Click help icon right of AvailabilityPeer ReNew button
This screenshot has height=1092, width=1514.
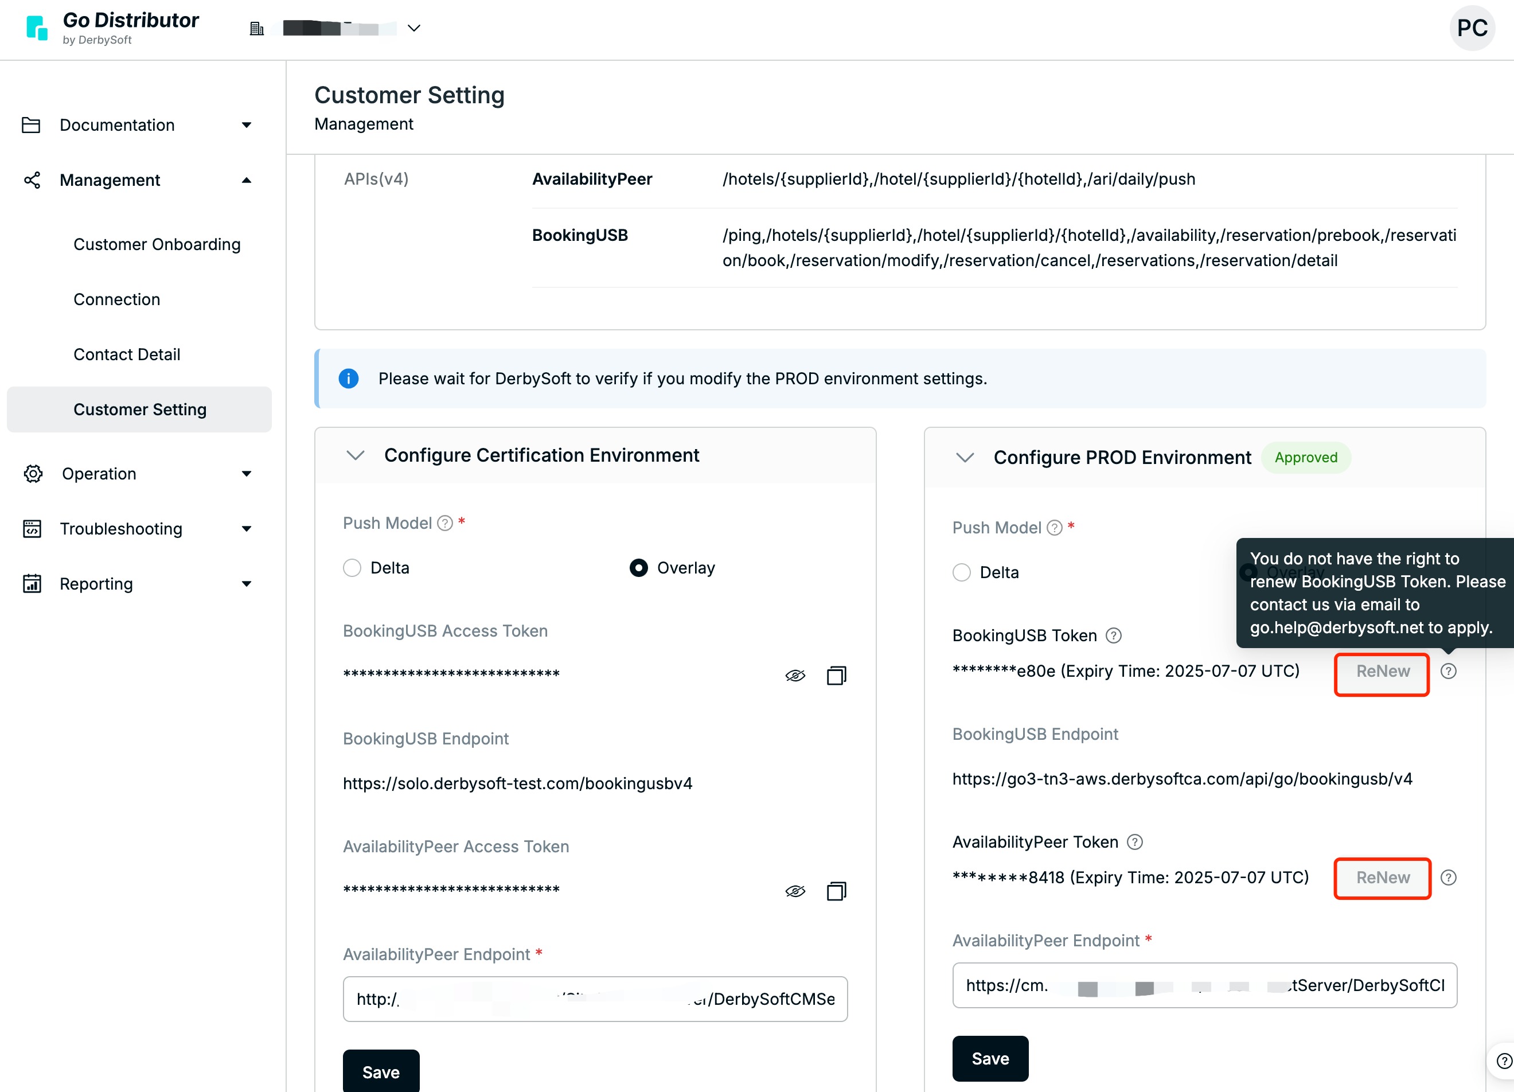(x=1449, y=877)
